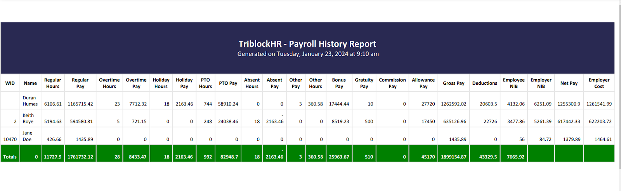Click the Holiday Pay column header
The height and width of the screenshot is (191, 621).
pos(184,83)
